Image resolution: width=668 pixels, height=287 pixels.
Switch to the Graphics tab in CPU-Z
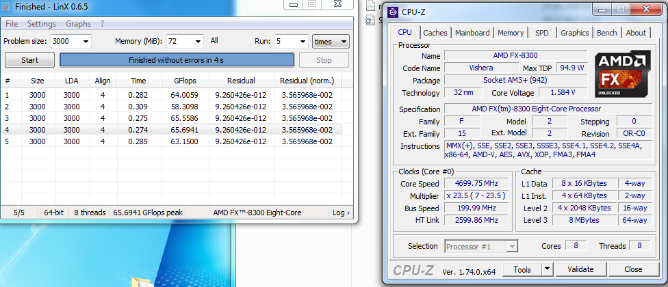point(575,33)
